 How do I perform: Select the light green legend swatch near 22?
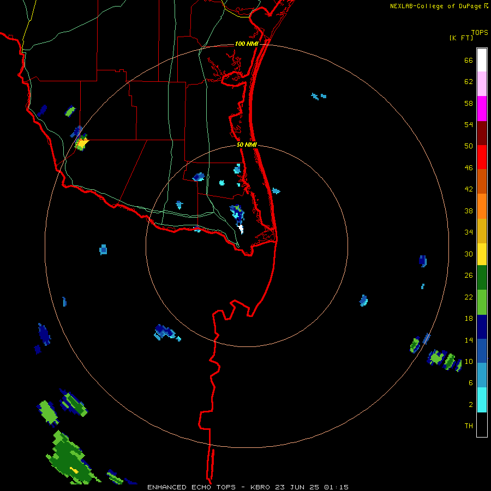(x=482, y=302)
